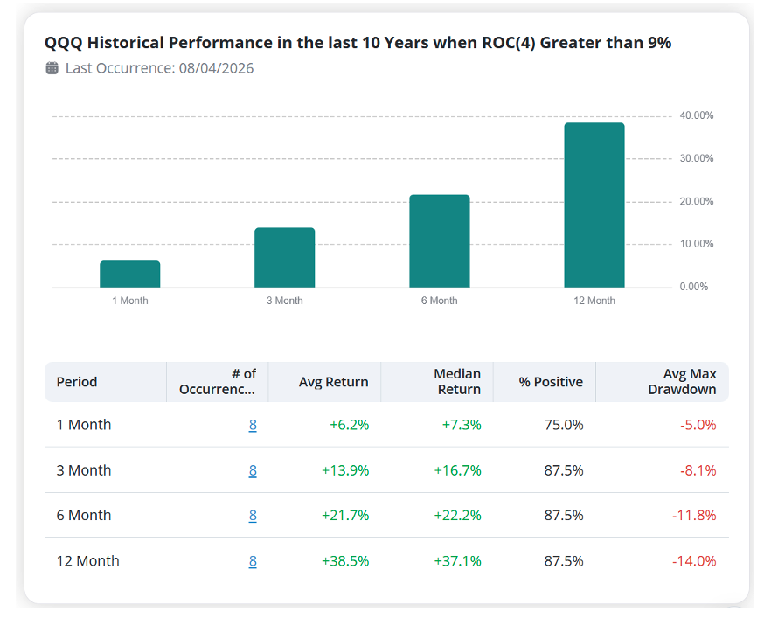Select the 6 Month chart bar
Image resolution: width=771 pixels, height=618 pixels.
click(x=440, y=241)
